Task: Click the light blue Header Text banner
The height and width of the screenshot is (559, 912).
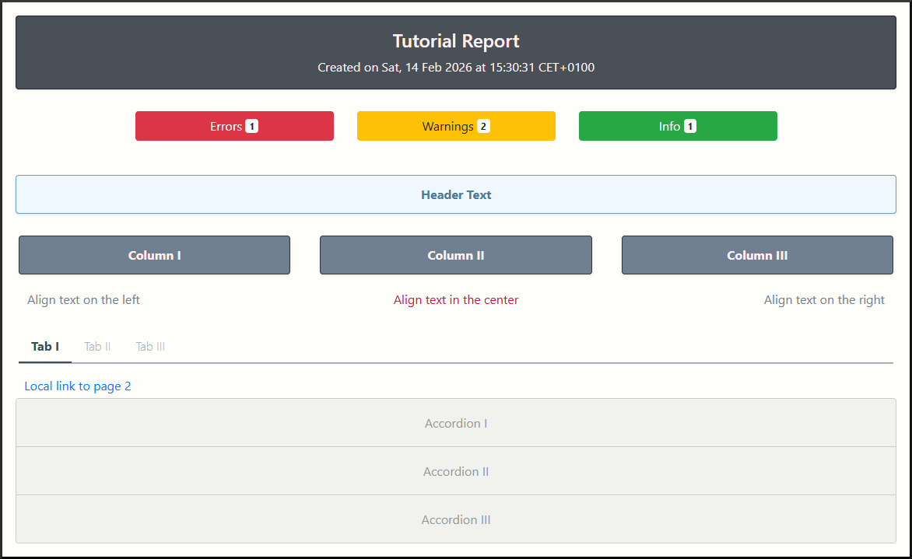Action: pyautogui.click(x=456, y=195)
